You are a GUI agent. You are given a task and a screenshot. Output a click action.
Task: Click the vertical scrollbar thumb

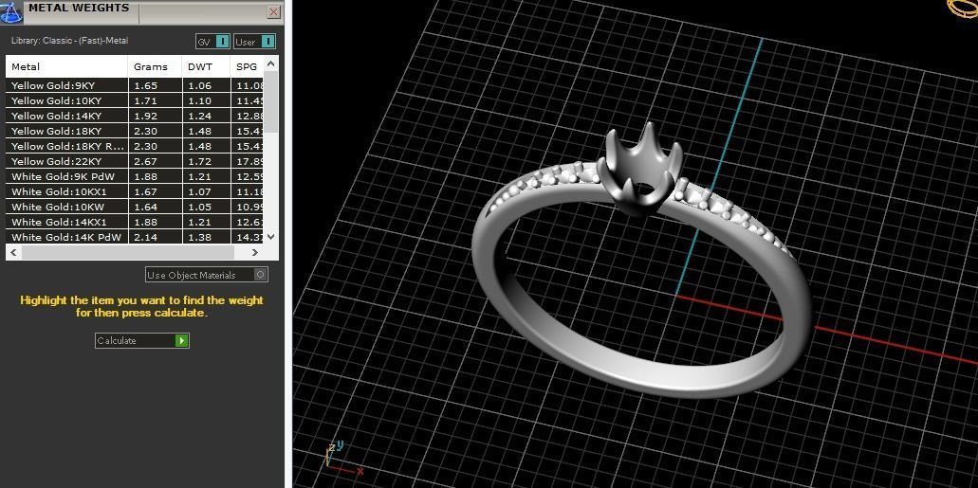pyautogui.click(x=271, y=101)
